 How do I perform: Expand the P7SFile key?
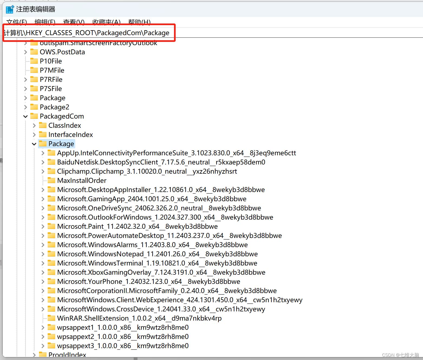pos(25,89)
